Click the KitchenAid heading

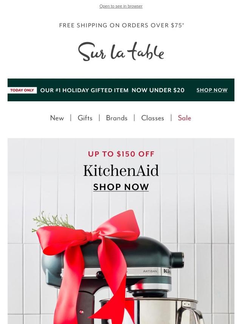[x=121, y=171]
